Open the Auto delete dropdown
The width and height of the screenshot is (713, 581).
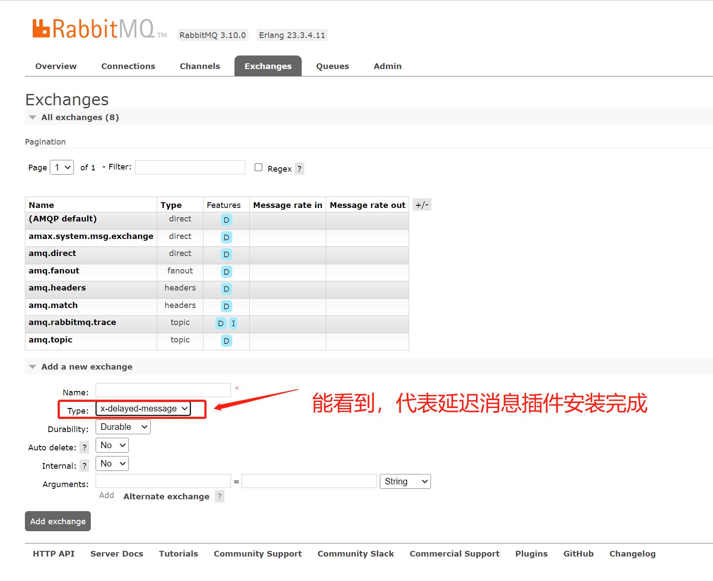coord(112,445)
